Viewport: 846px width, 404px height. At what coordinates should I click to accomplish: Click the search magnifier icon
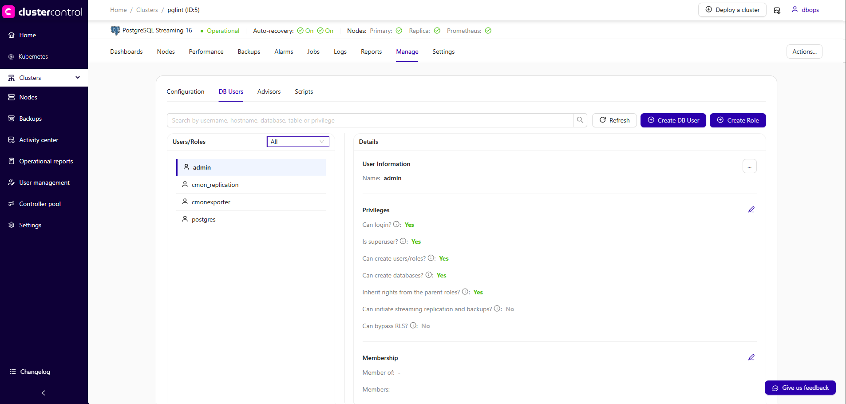click(580, 120)
